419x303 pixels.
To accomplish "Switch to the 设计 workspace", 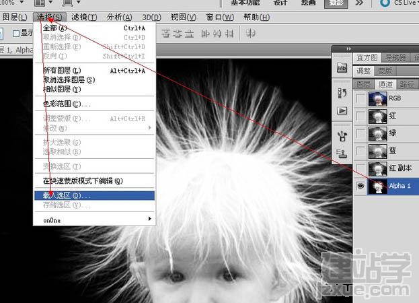I will 280,3.
